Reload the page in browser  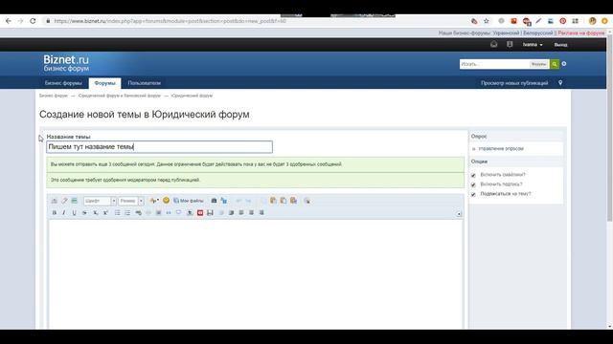point(33,21)
